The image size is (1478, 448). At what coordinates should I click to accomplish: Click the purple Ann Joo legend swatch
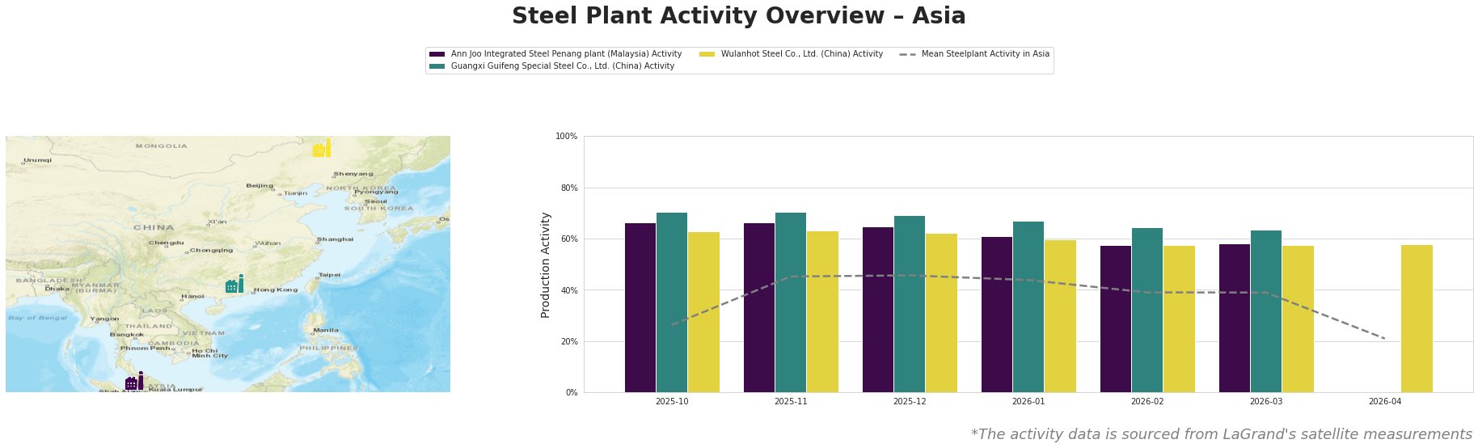[437, 54]
